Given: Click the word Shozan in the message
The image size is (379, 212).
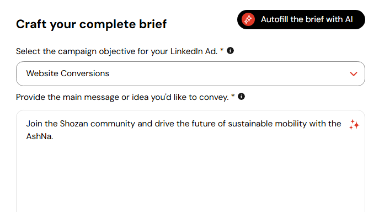Looking at the screenshot, I should click(74, 124).
